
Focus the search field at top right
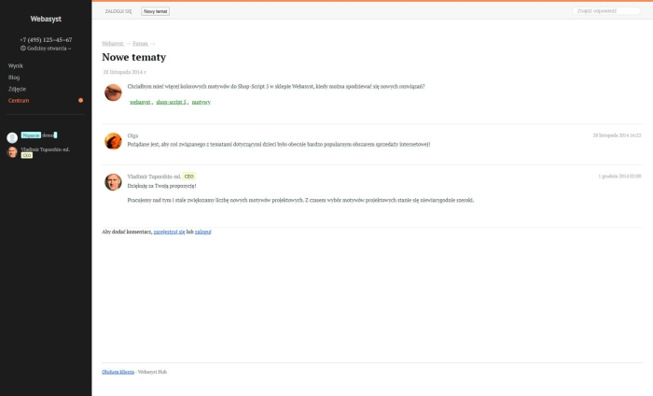tap(607, 10)
